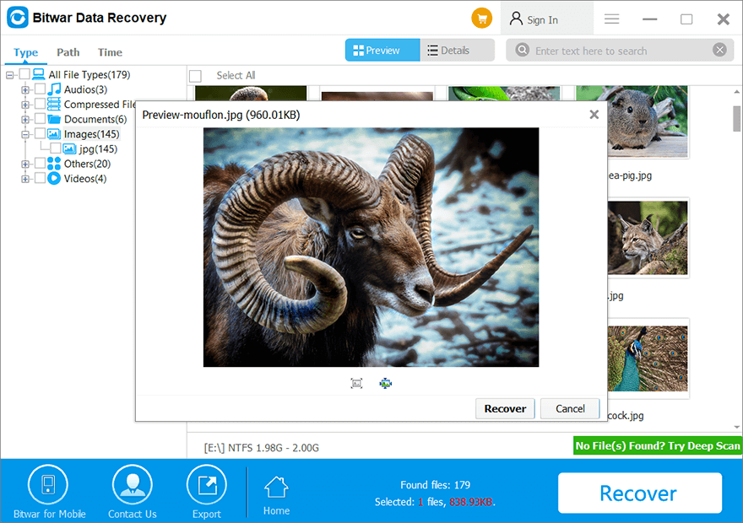Open the hamburger menu in title bar
The image size is (743, 523).
click(x=612, y=19)
